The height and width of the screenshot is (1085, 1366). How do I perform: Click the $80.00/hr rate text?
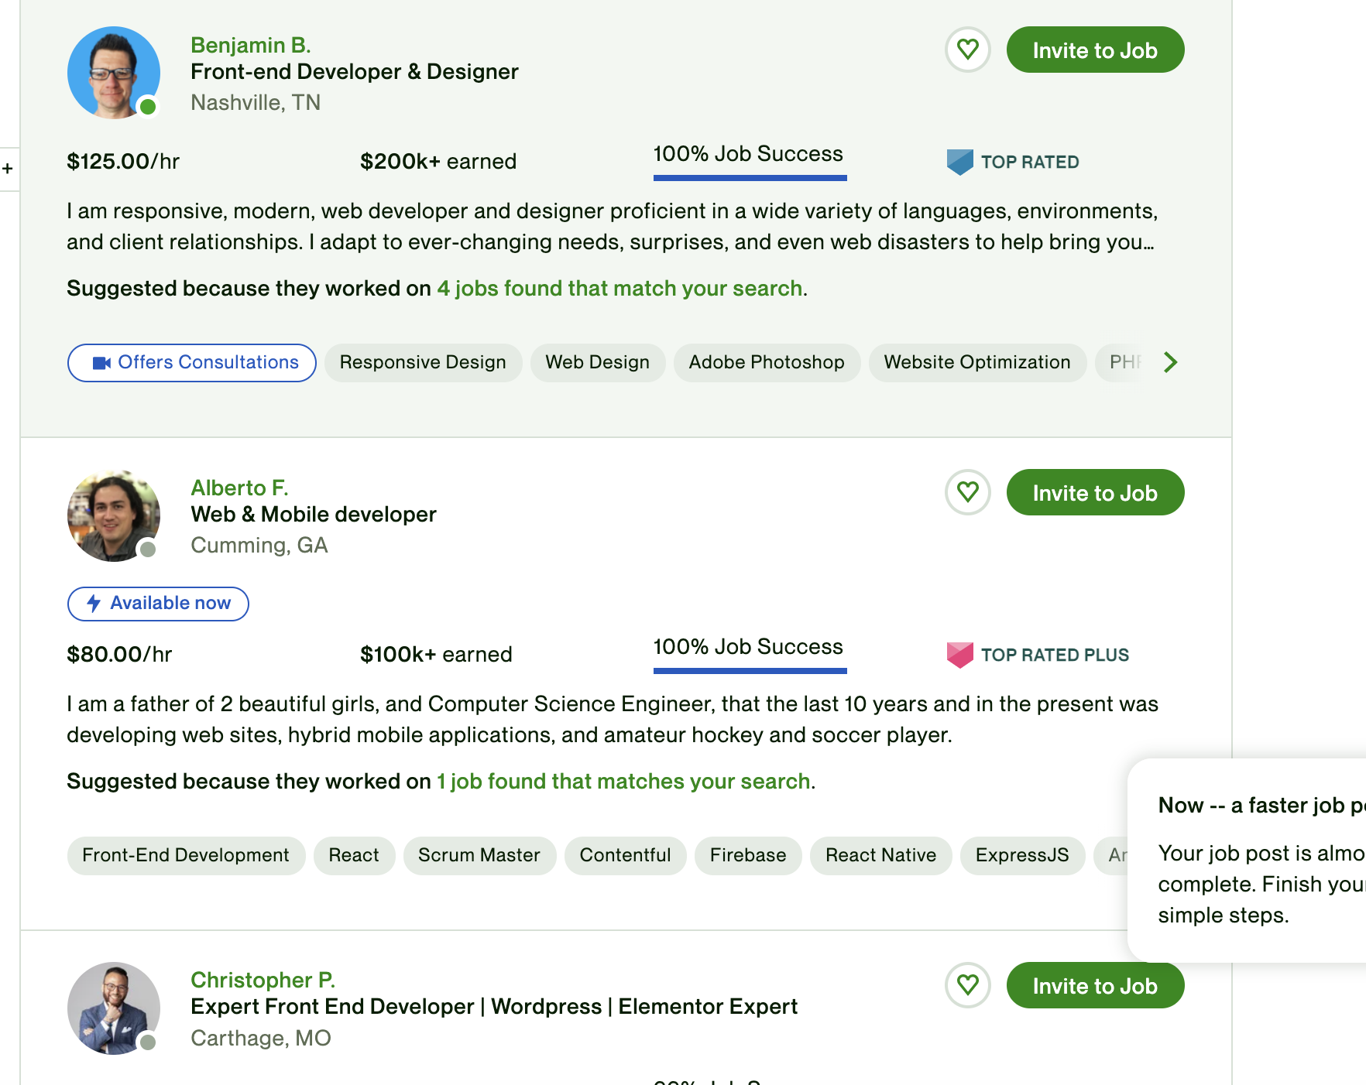[119, 654]
